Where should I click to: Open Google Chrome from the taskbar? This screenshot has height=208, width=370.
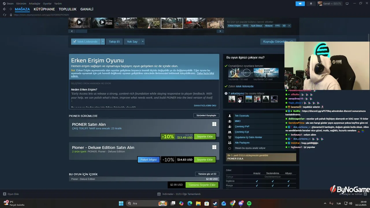coord(232,203)
